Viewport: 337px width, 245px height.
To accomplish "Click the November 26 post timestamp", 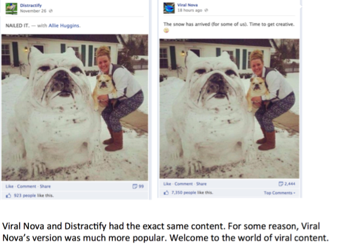I will coord(33,11).
